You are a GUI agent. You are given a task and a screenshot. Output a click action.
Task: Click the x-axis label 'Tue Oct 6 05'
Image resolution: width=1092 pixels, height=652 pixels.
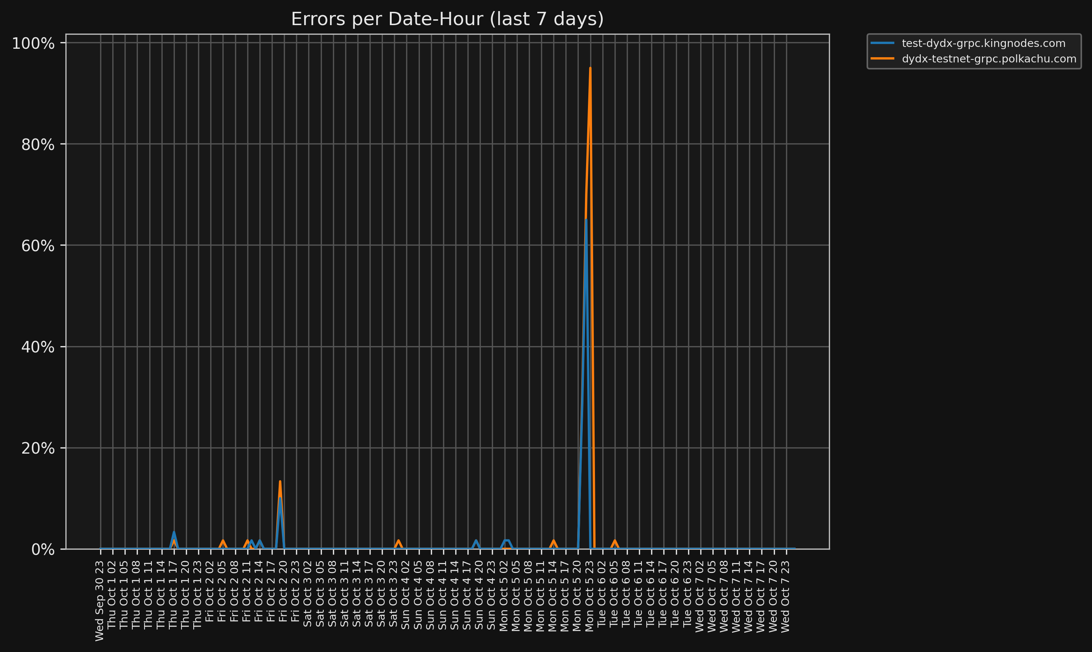(x=614, y=594)
